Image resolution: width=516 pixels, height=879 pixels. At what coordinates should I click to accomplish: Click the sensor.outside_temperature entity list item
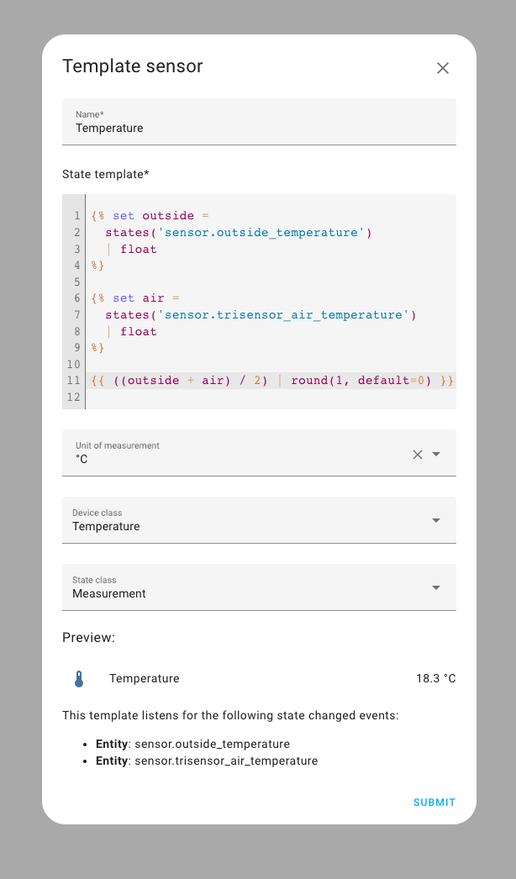click(212, 744)
